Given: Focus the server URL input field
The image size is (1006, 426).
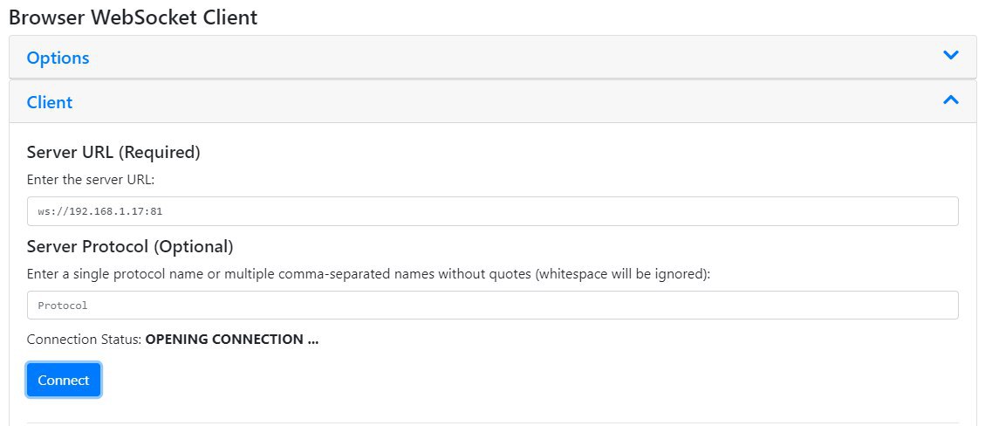Looking at the screenshot, I should click(492, 211).
